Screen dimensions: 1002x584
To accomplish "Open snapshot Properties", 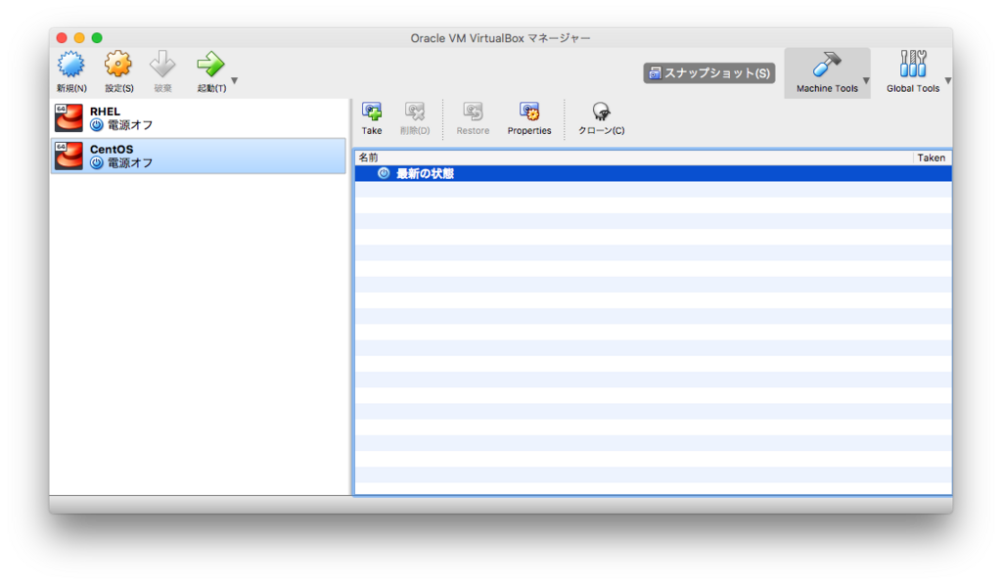I will (x=529, y=118).
